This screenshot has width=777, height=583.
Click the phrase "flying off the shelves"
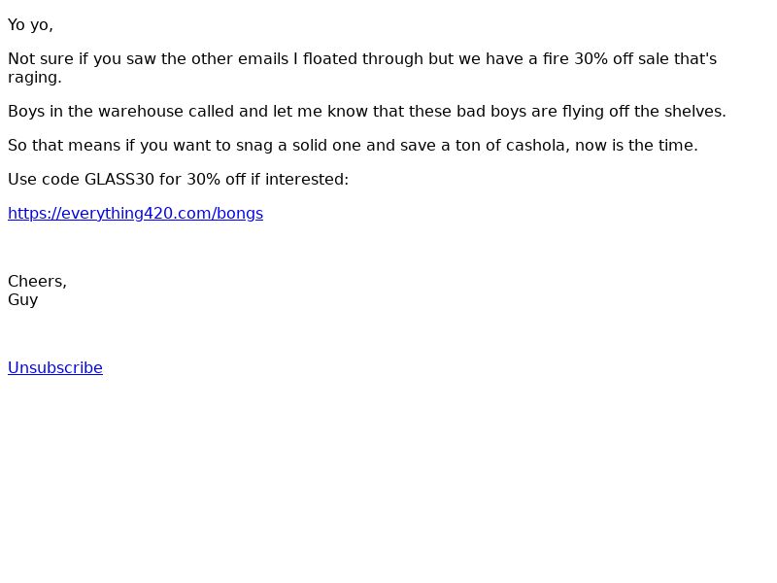tap(641, 112)
